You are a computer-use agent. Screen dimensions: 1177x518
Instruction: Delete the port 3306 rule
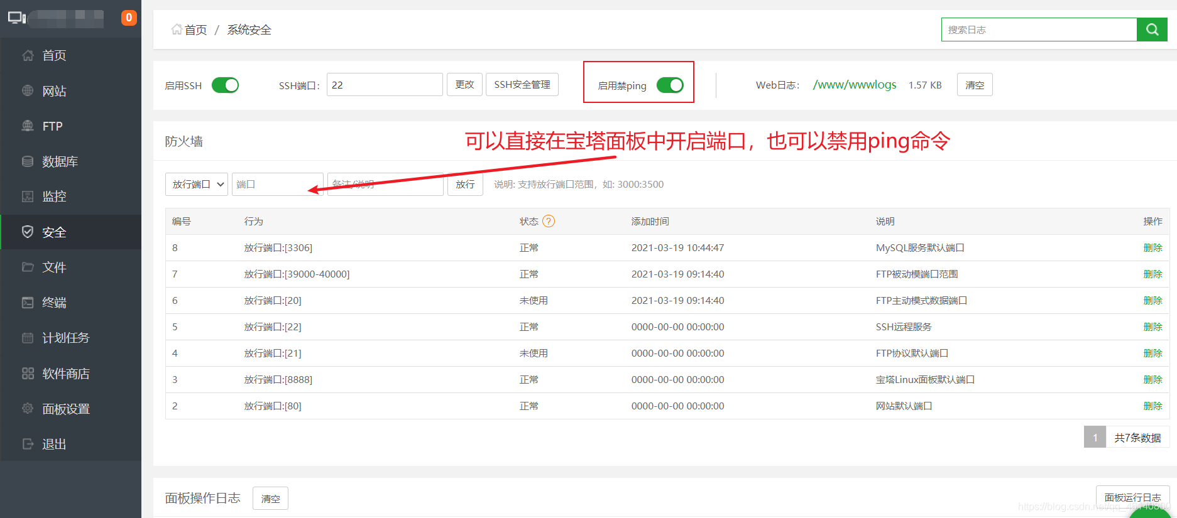tap(1152, 247)
